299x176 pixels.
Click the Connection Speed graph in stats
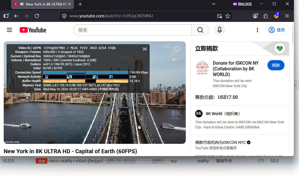[x=86, y=73]
